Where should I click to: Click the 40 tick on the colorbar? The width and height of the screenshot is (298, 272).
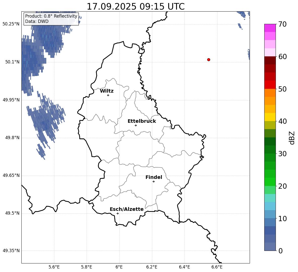click(x=282, y=121)
